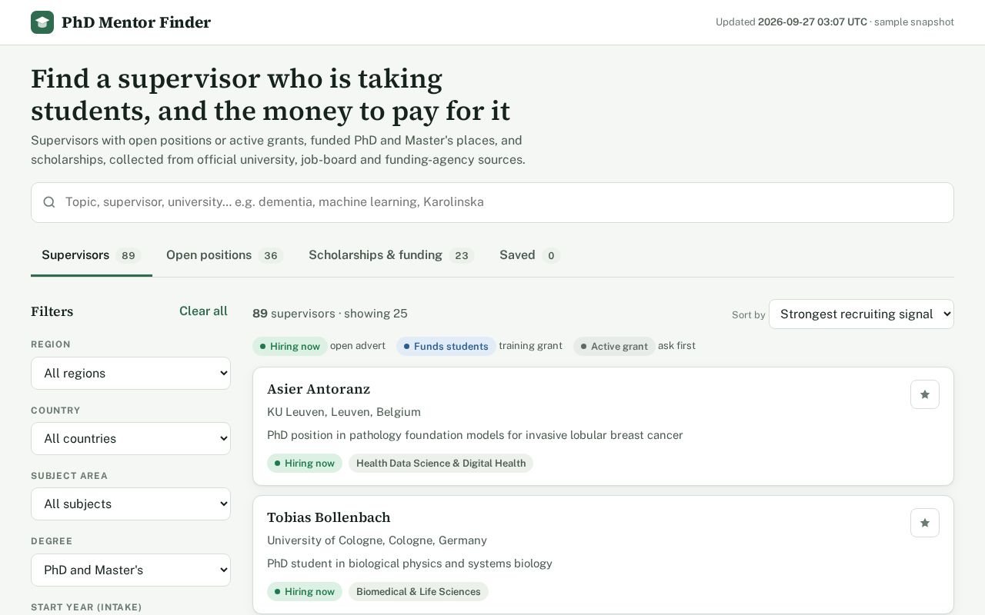Screen dimensions: 985x615
Task: Open the Degree dropdown showing PhD and Master's
Action: point(131,570)
